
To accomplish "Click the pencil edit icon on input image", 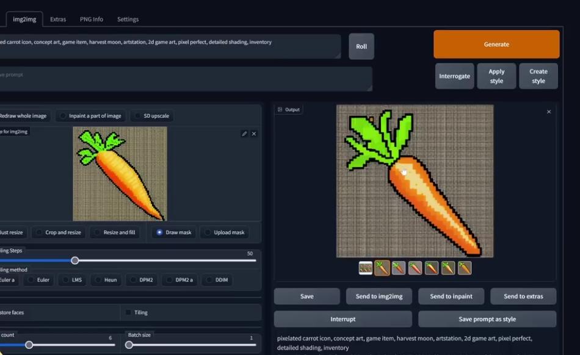I will (244, 134).
